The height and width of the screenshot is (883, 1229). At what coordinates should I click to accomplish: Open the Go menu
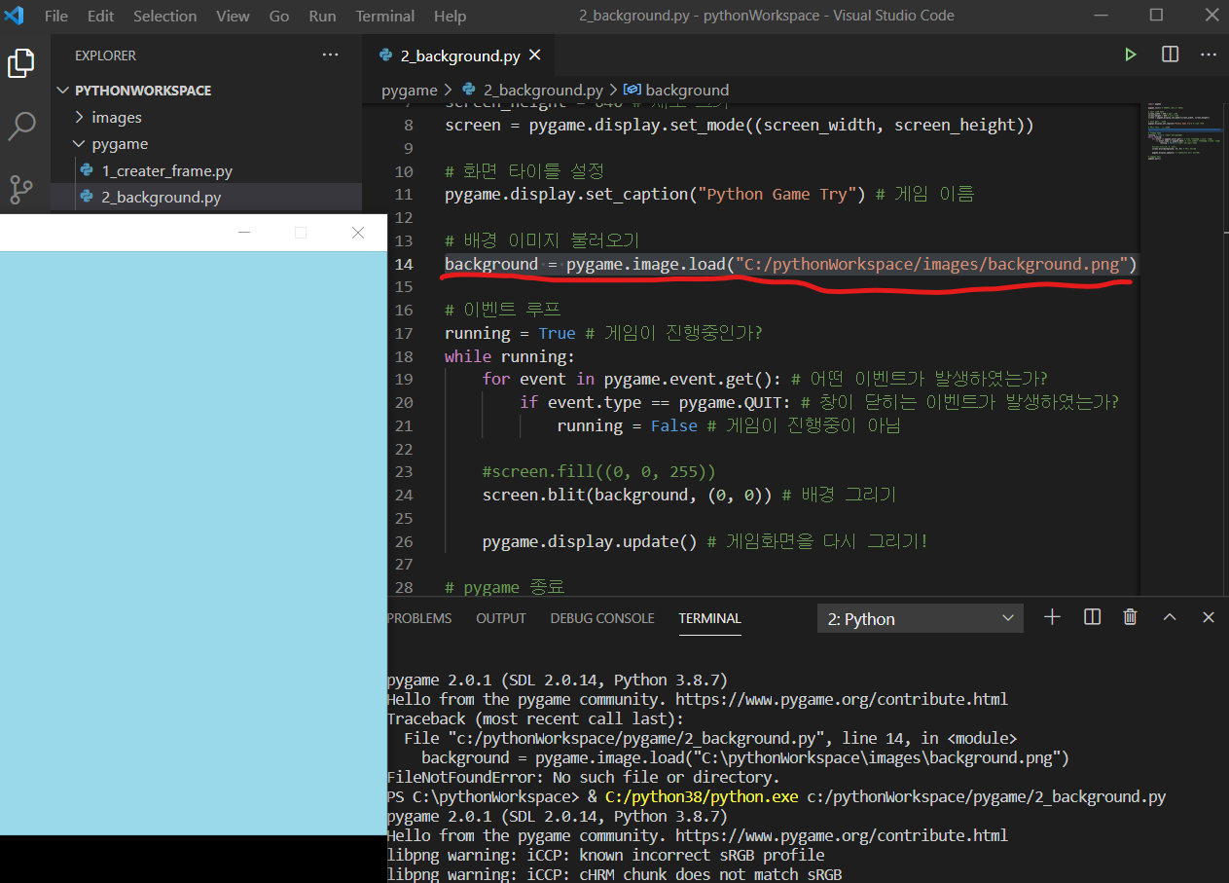[279, 16]
